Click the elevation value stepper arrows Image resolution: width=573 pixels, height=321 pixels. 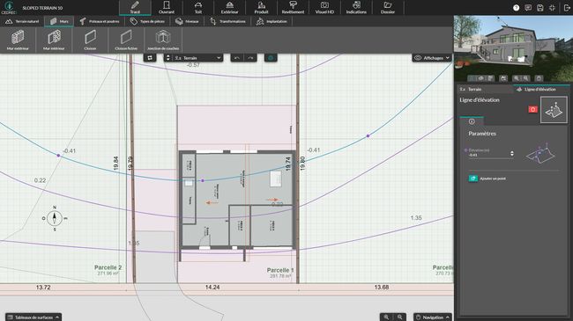512,154
